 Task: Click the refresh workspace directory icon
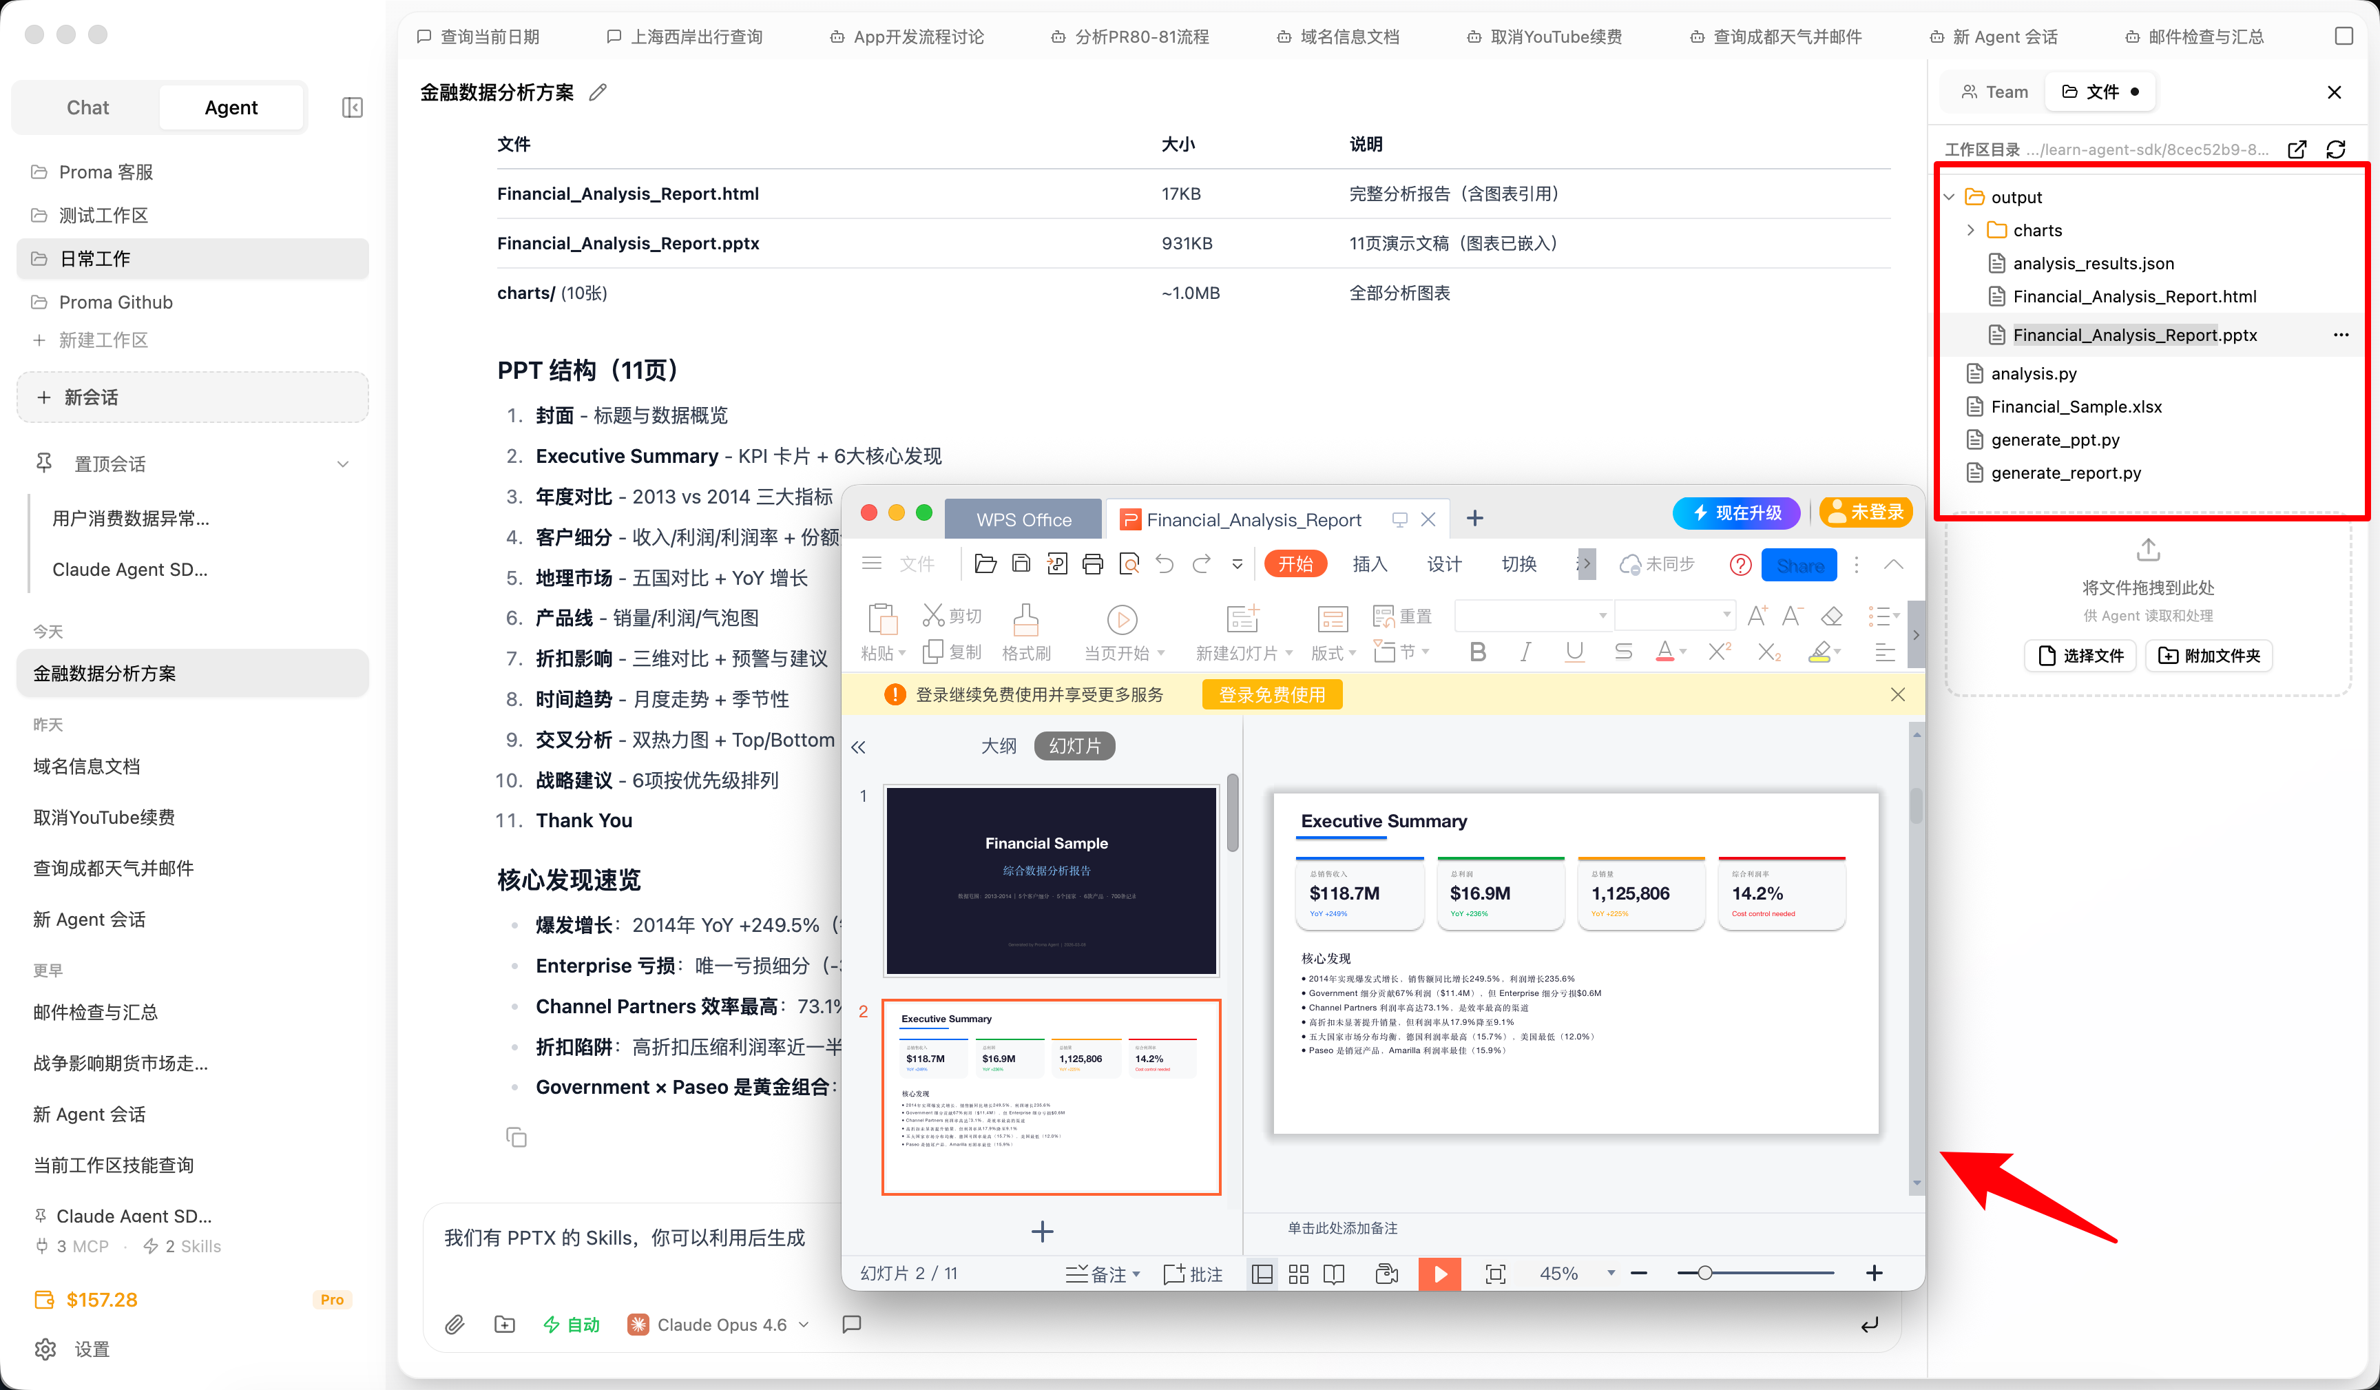pyautogui.click(x=2336, y=149)
